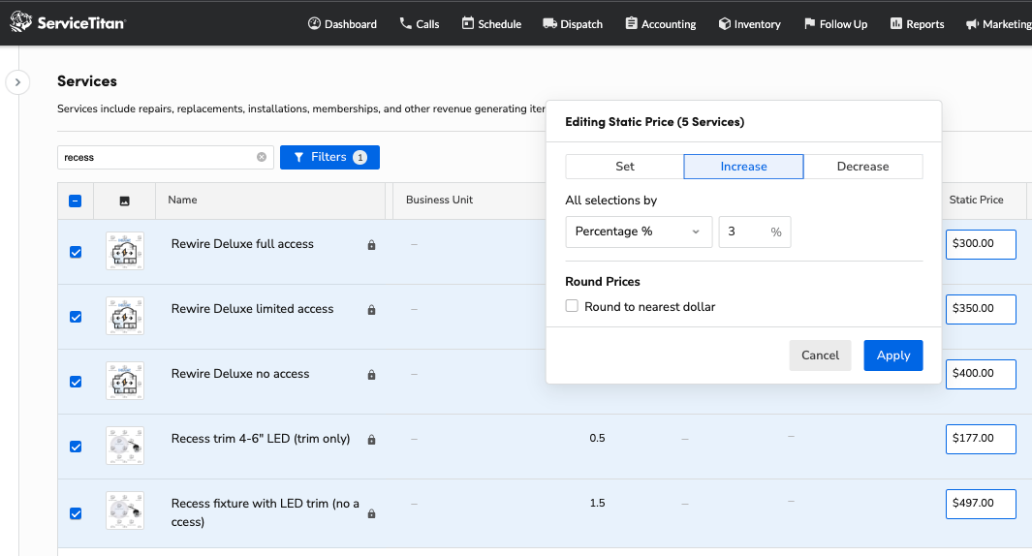The height and width of the screenshot is (556, 1032).
Task: Uncheck Recess trim 4-6" LED row
Action: coord(76,447)
